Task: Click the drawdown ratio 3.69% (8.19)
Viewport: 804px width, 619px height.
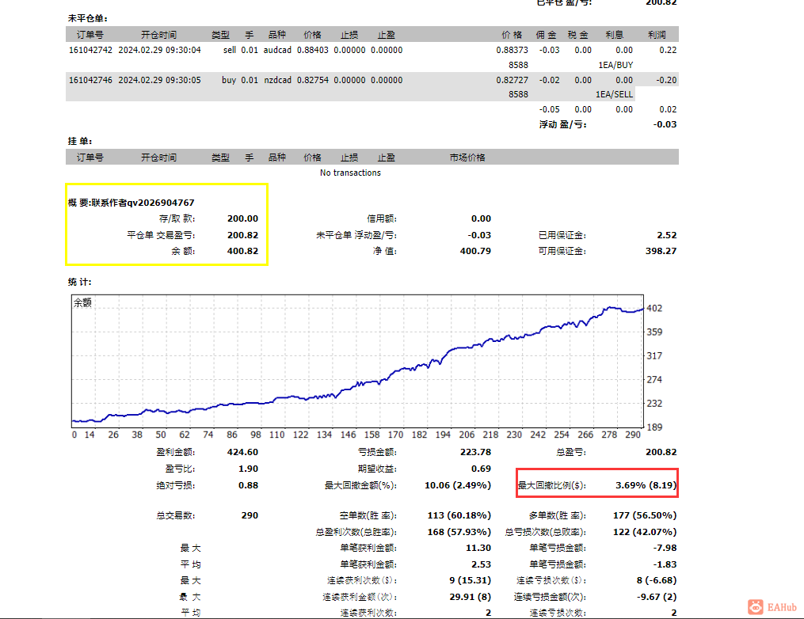Action: click(646, 485)
